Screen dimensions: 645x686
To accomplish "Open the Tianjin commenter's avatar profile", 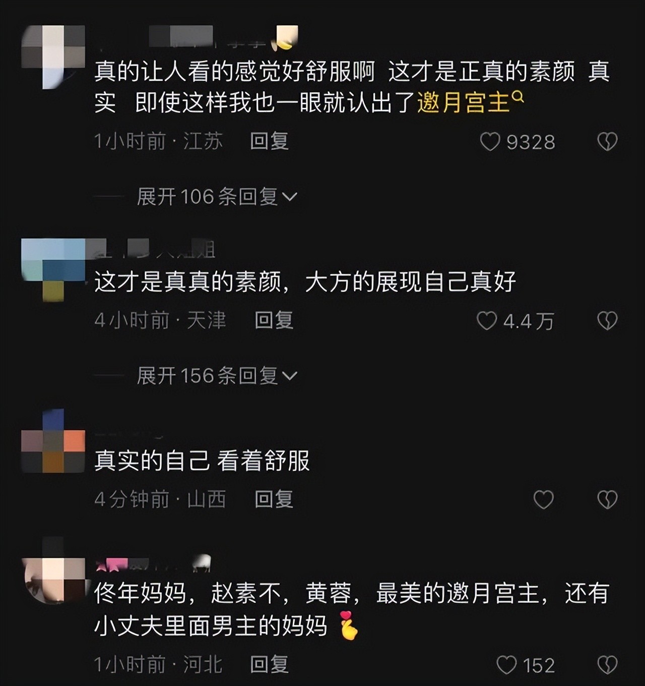I will click(53, 270).
